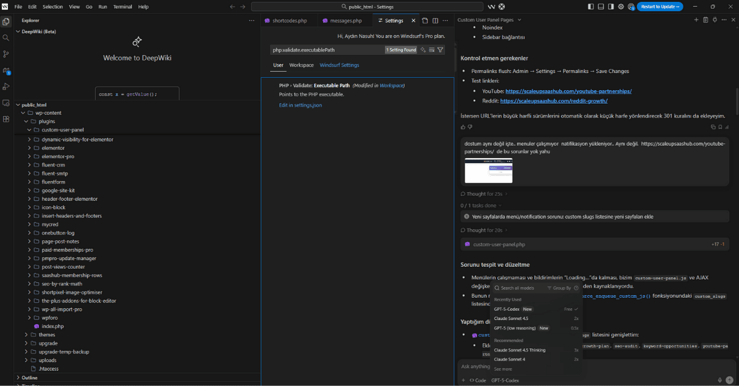The width and height of the screenshot is (739, 386).
Task: Toggle the bottom panel layout icon
Action: 601,7
